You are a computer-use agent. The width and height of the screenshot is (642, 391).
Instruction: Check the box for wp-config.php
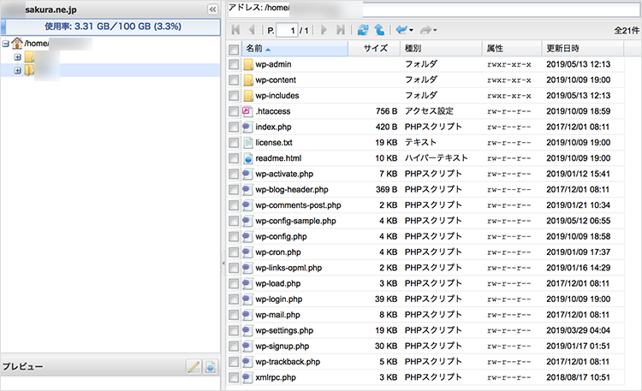point(235,236)
